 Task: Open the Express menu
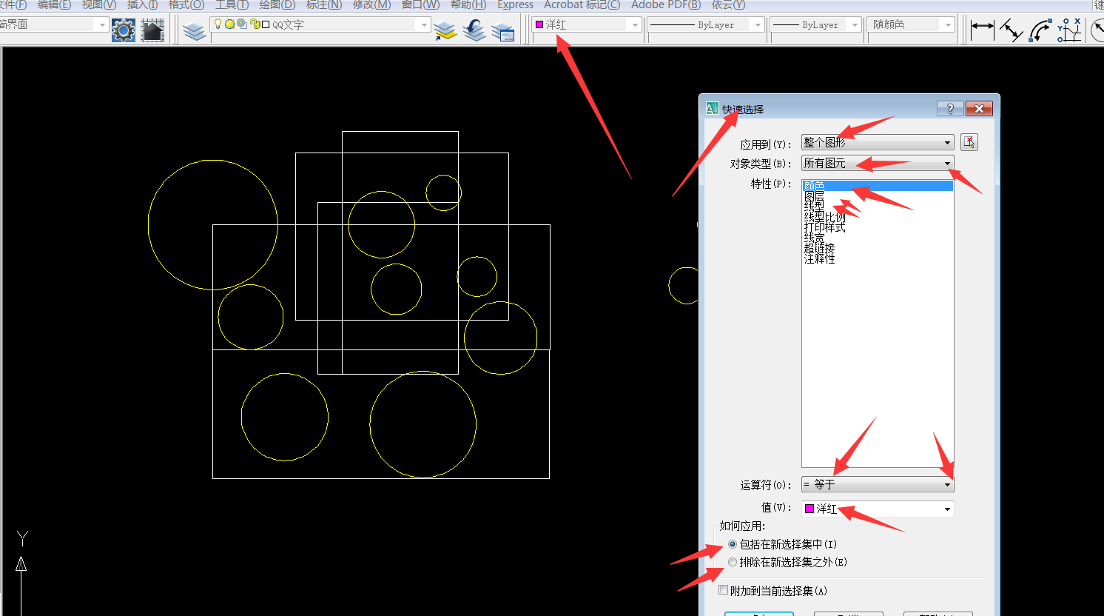(x=515, y=5)
